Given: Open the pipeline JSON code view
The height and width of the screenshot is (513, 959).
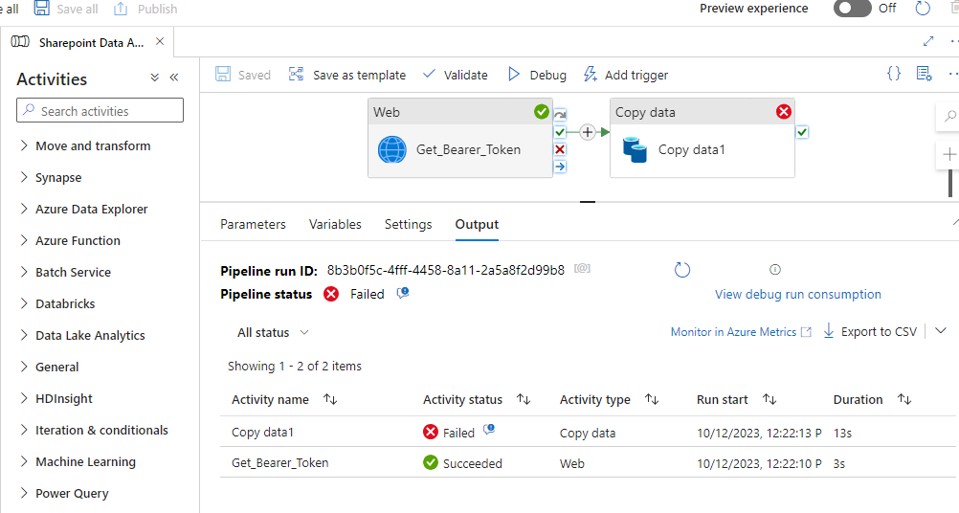Looking at the screenshot, I should pos(893,74).
